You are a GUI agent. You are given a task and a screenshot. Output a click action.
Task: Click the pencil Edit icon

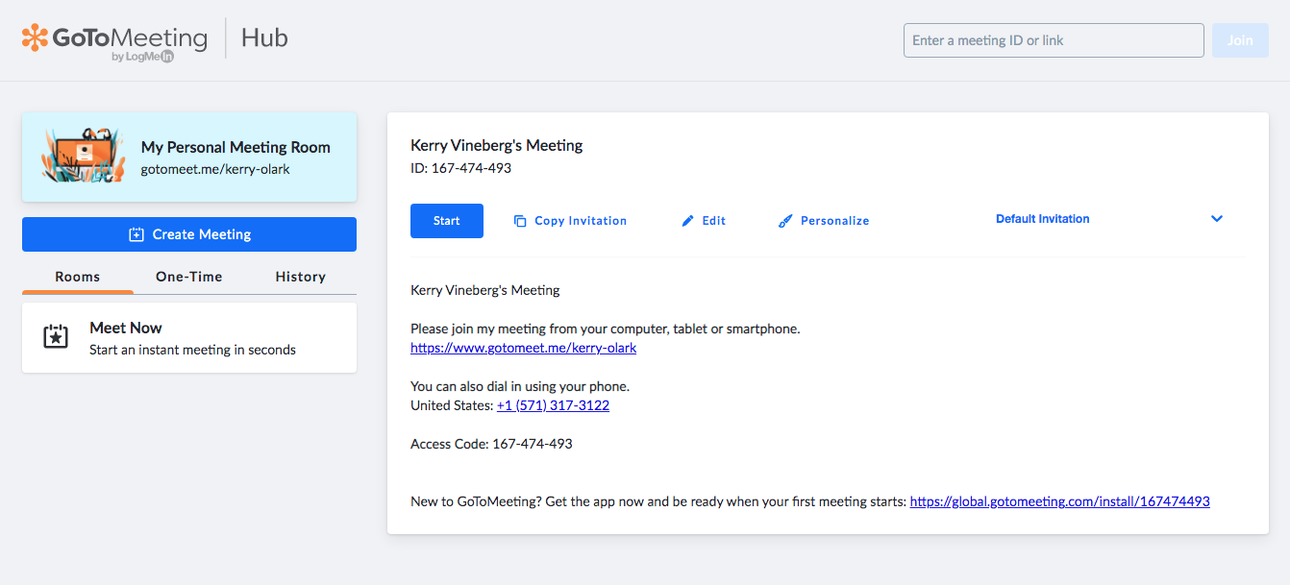(687, 221)
